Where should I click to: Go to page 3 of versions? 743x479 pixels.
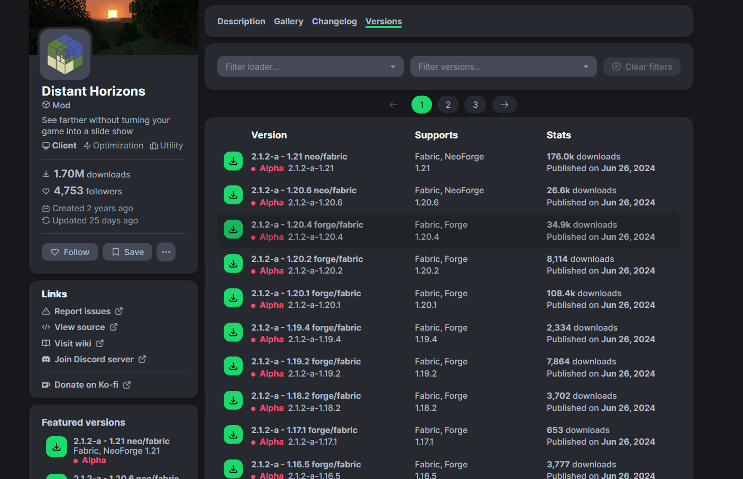pos(475,105)
